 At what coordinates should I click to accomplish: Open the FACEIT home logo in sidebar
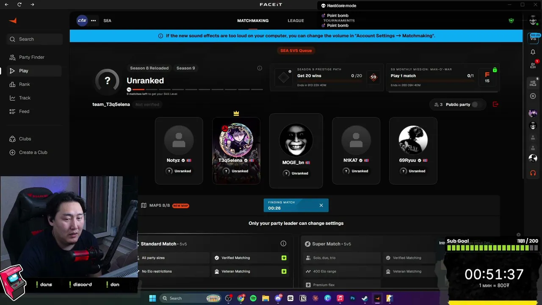pyautogui.click(x=13, y=20)
